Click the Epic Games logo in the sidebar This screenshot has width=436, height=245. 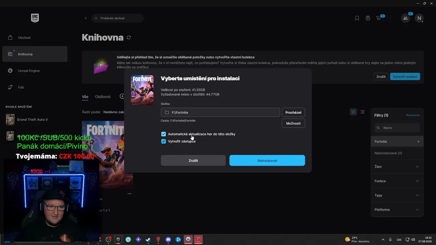(x=35, y=18)
